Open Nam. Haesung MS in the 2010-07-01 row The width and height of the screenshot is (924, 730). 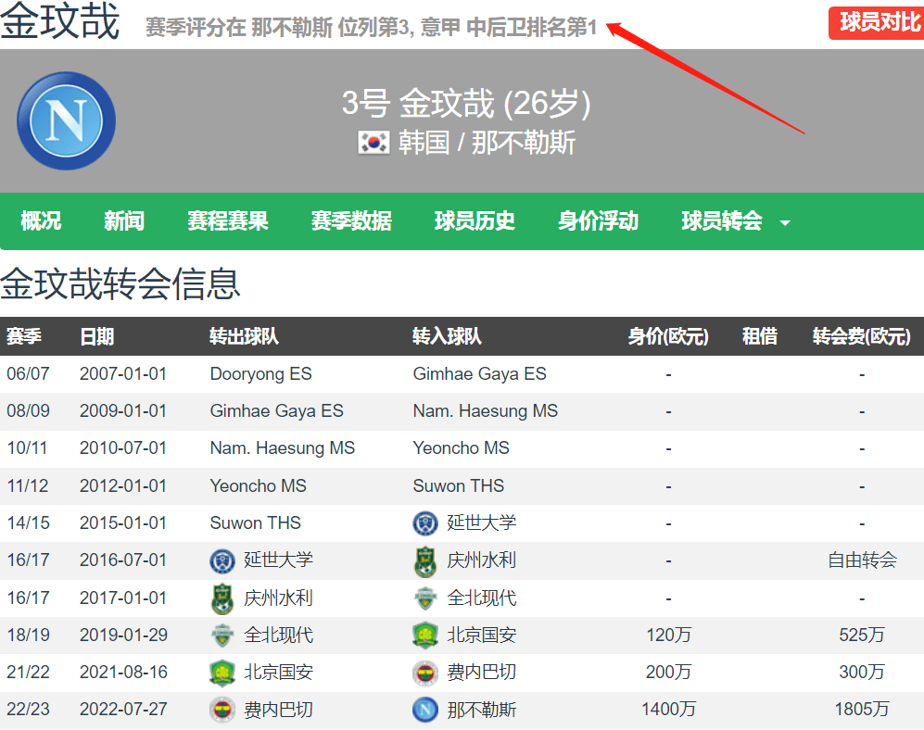coord(283,448)
